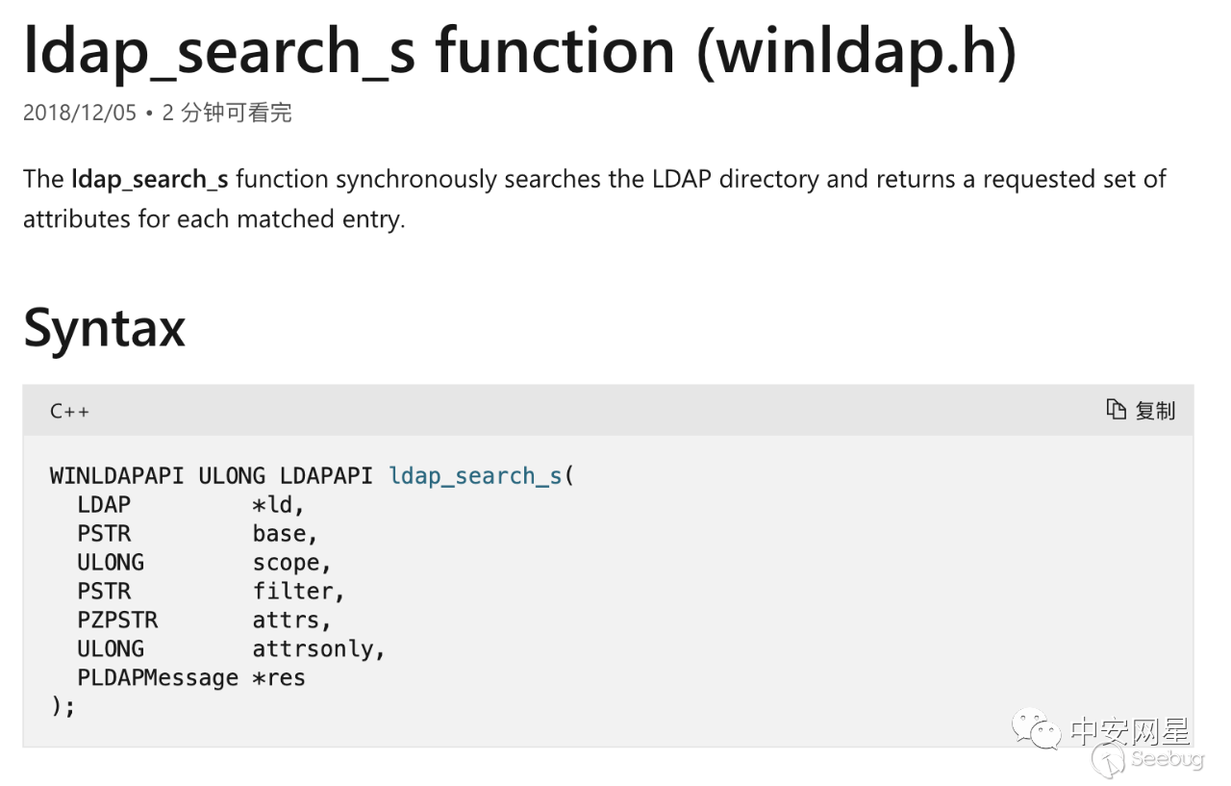Viewport: 1231px width, 786px height.
Task: Click the C++ language label
Action: [x=69, y=411]
